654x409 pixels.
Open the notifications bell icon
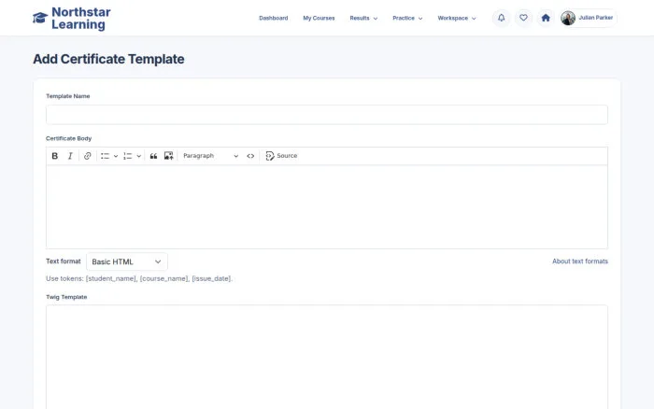point(502,18)
